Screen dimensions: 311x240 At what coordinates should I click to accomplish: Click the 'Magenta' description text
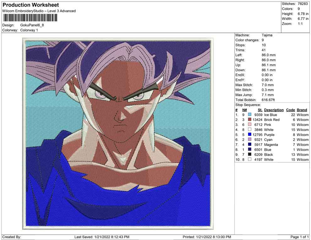271,145
